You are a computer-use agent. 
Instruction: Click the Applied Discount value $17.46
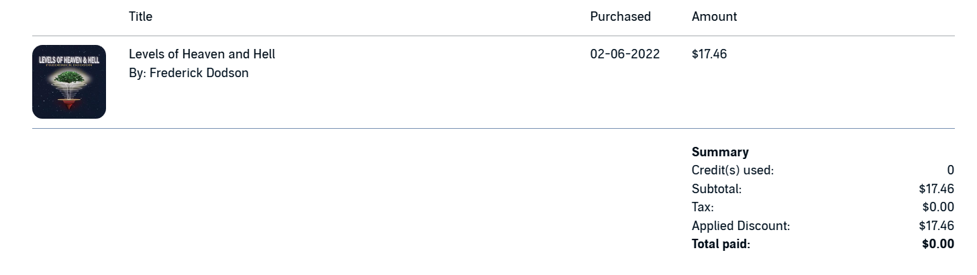[x=936, y=226]
